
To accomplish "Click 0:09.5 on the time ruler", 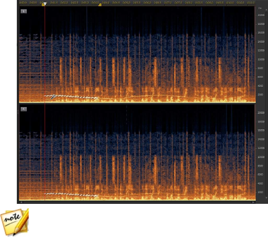I will (x=220, y=3).
